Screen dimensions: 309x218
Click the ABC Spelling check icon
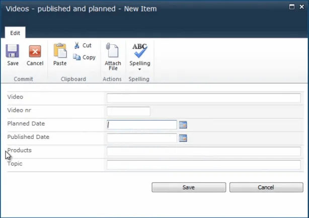pyautogui.click(x=140, y=50)
